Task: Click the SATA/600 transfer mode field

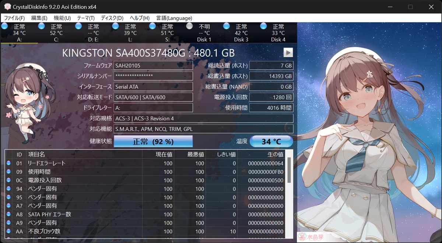Action: point(153,97)
